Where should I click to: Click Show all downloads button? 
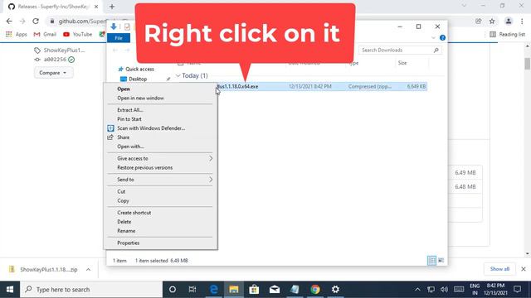(x=499, y=269)
